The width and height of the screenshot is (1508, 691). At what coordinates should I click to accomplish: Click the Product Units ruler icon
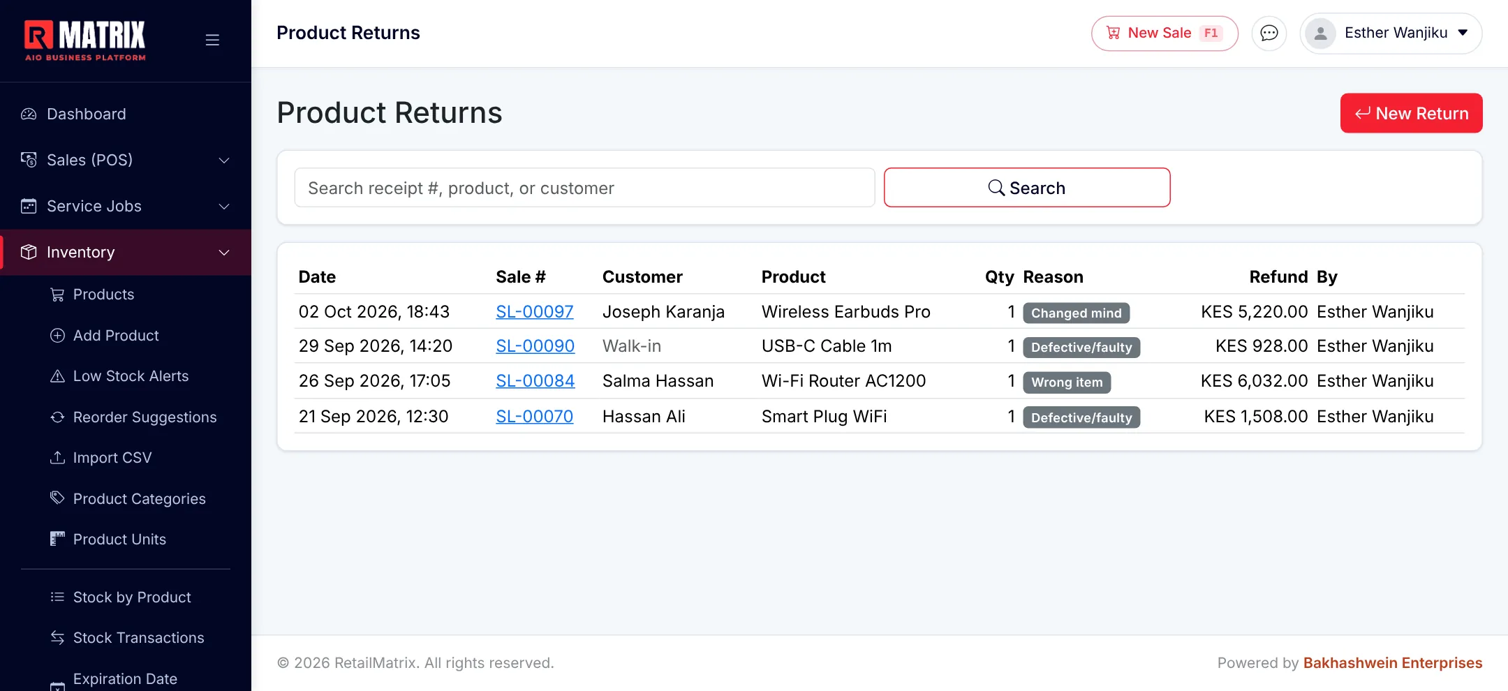[57, 539]
